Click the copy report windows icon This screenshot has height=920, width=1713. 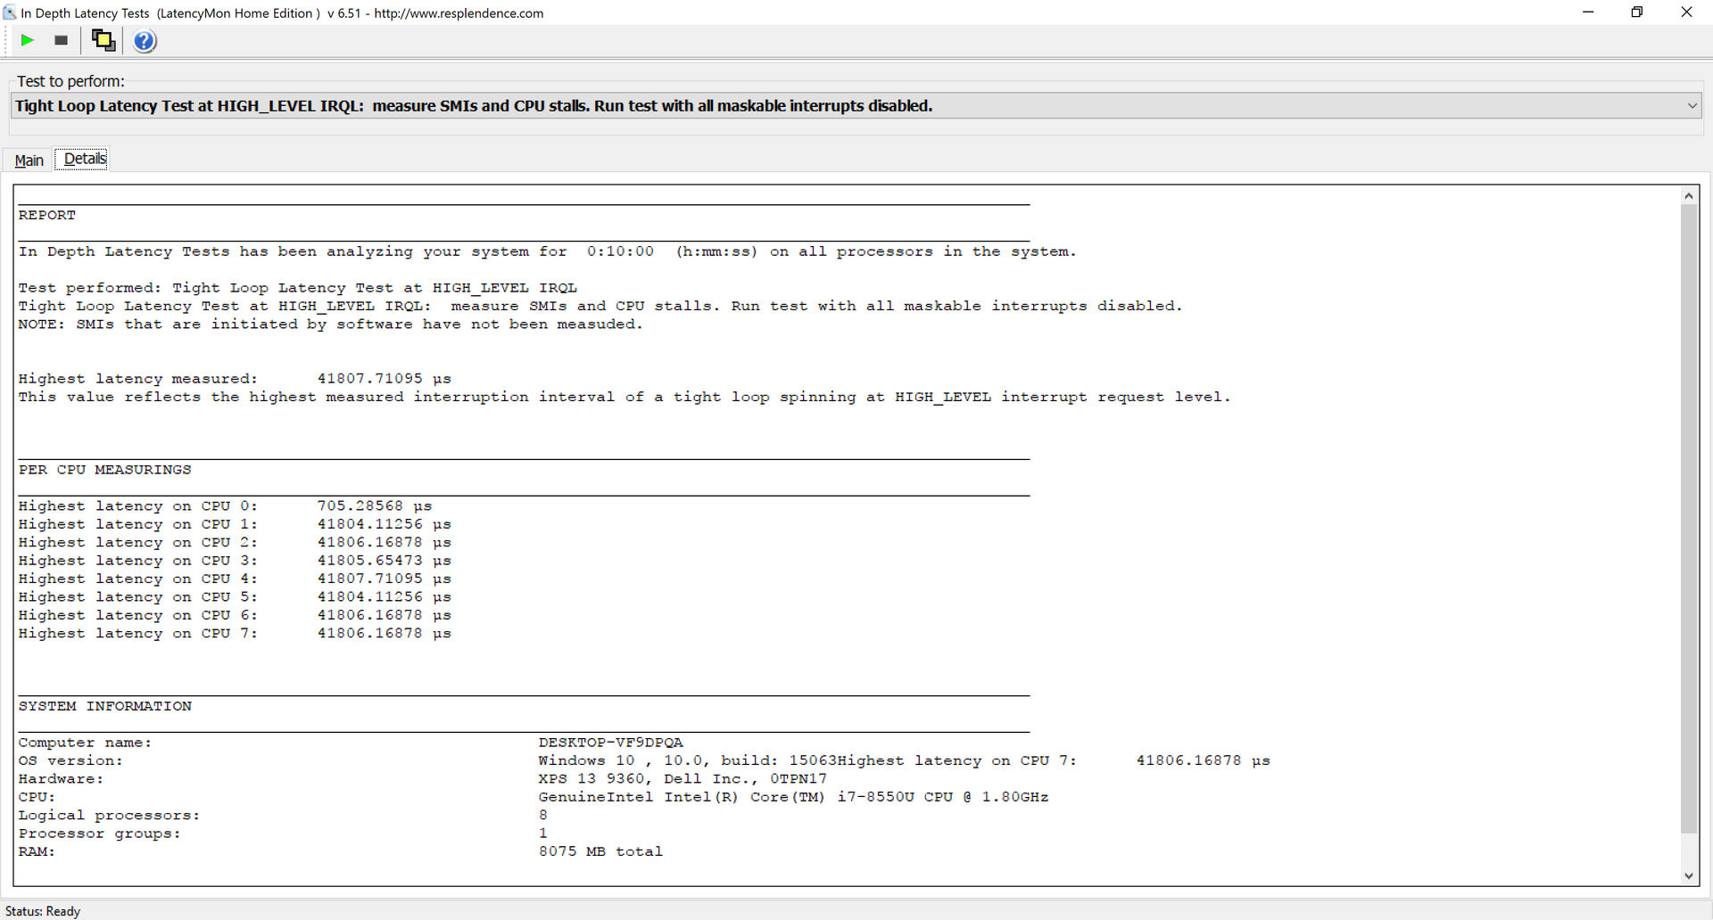(x=103, y=40)
